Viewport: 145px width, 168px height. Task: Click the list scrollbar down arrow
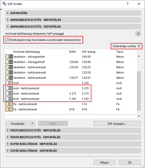tap(139, 116)
